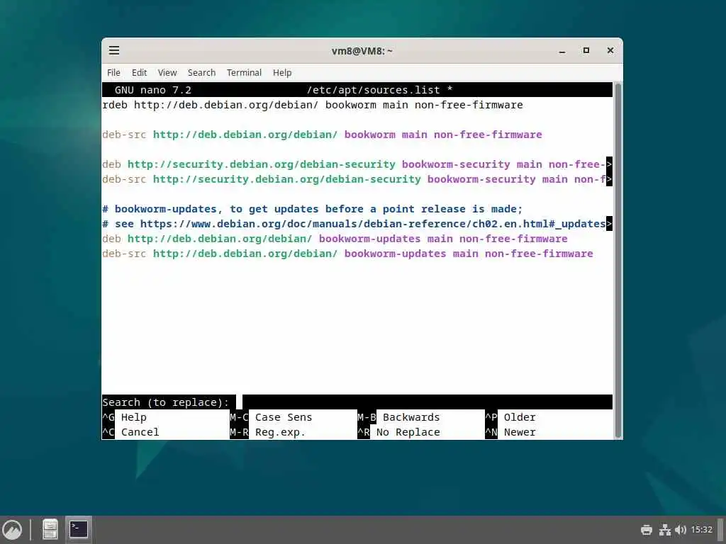
Task: Open the View menu
Action: [167, 73]
